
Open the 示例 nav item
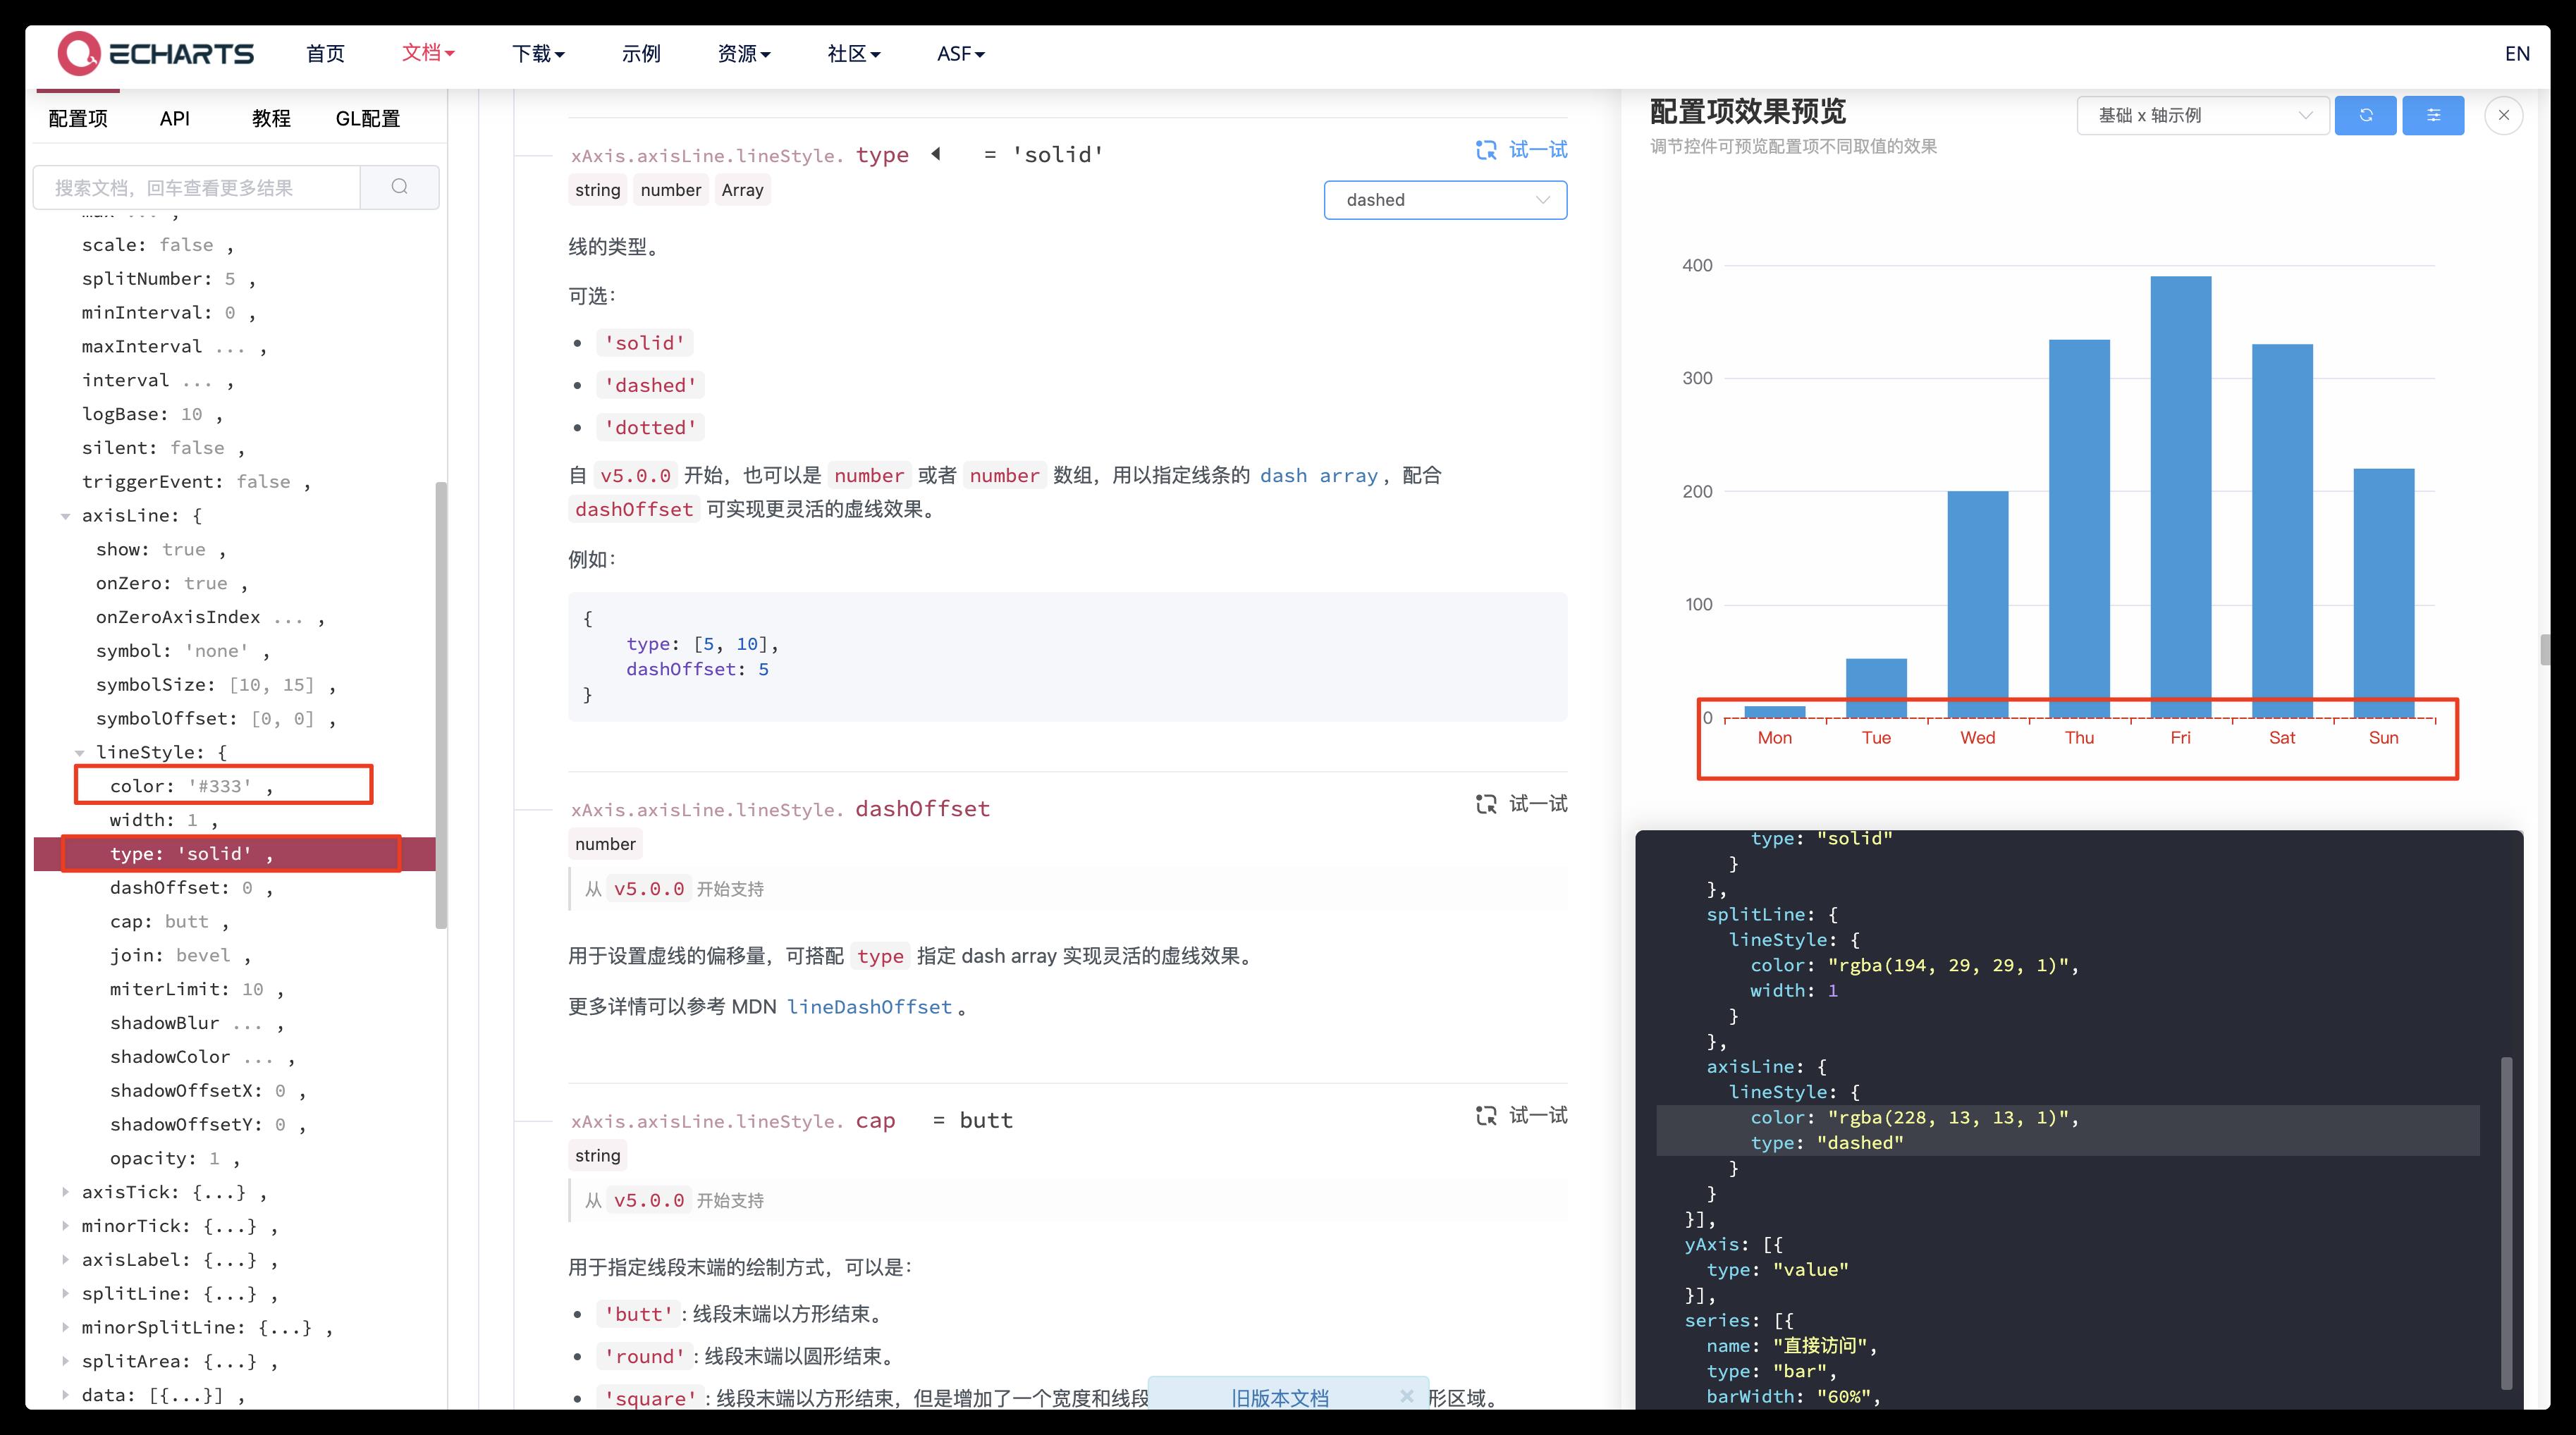[641, 54]
